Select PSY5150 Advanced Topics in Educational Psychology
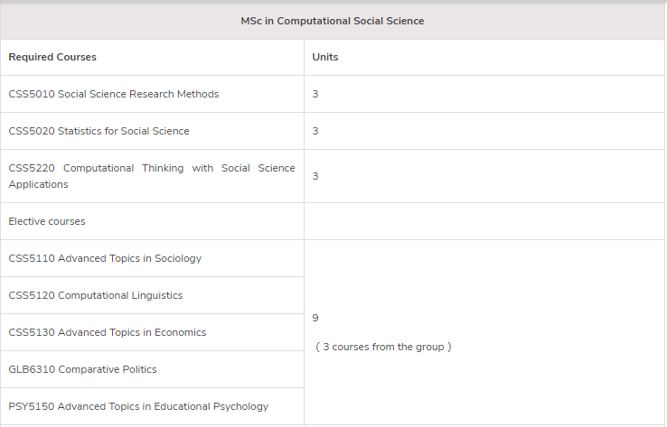 coord(138,406)
